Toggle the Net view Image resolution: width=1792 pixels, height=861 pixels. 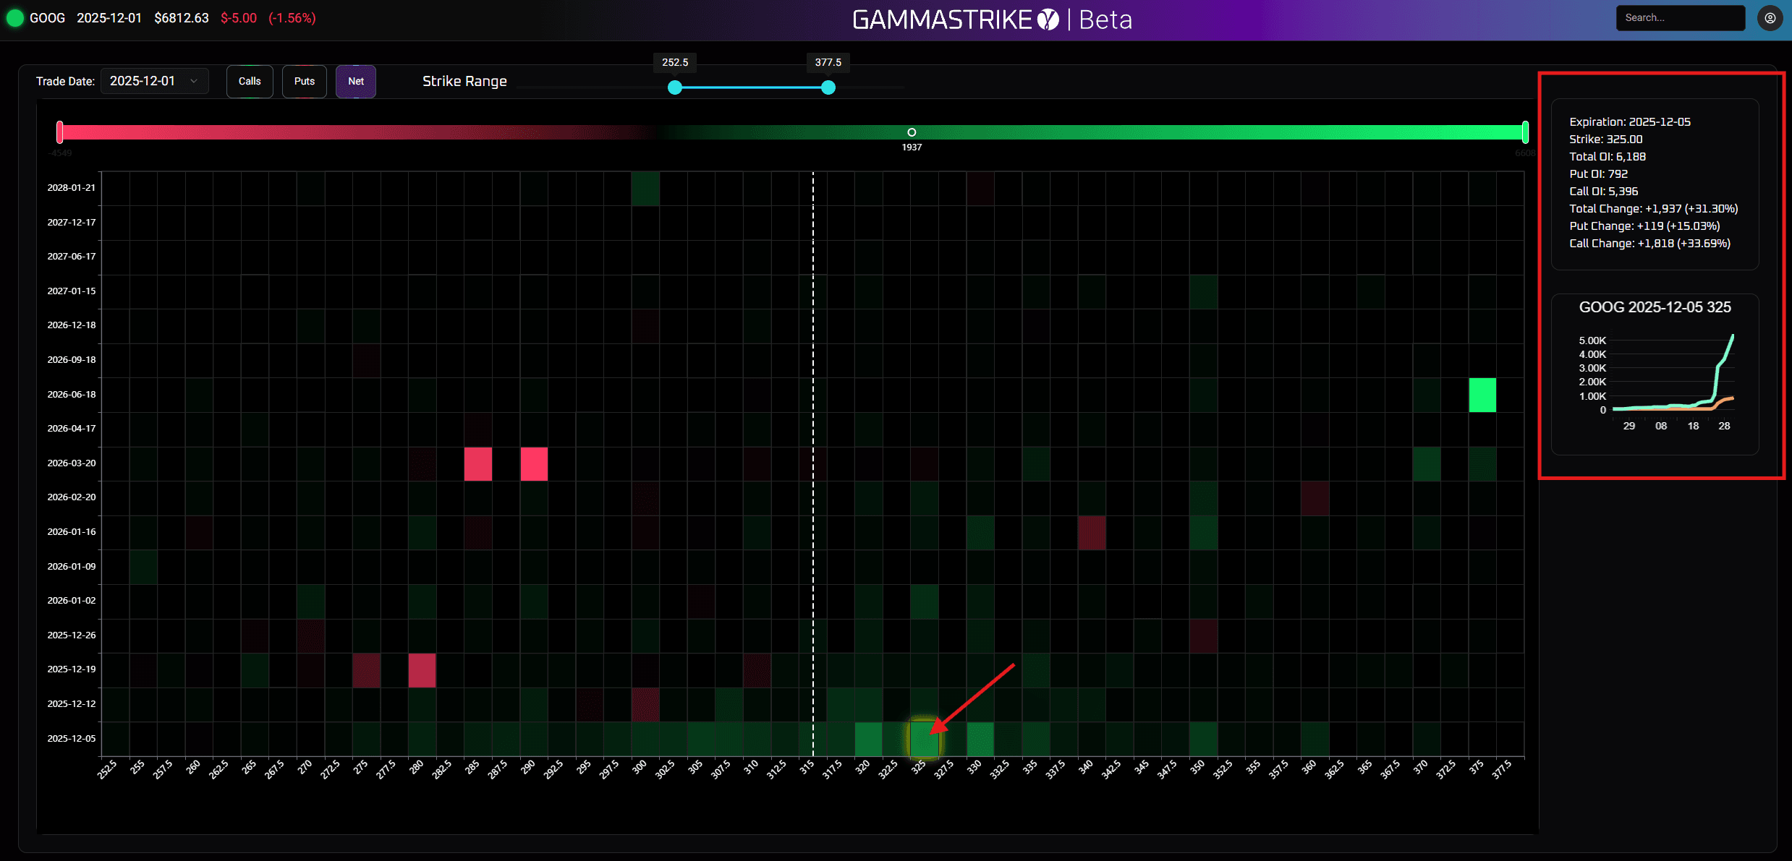point(355,81)
